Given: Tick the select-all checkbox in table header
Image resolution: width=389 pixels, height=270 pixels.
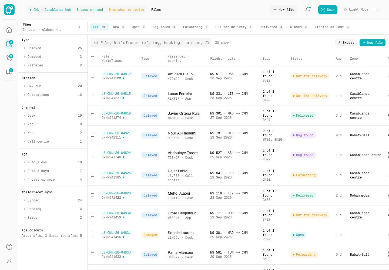Looking at the screenshot, I should click(93, 58).
